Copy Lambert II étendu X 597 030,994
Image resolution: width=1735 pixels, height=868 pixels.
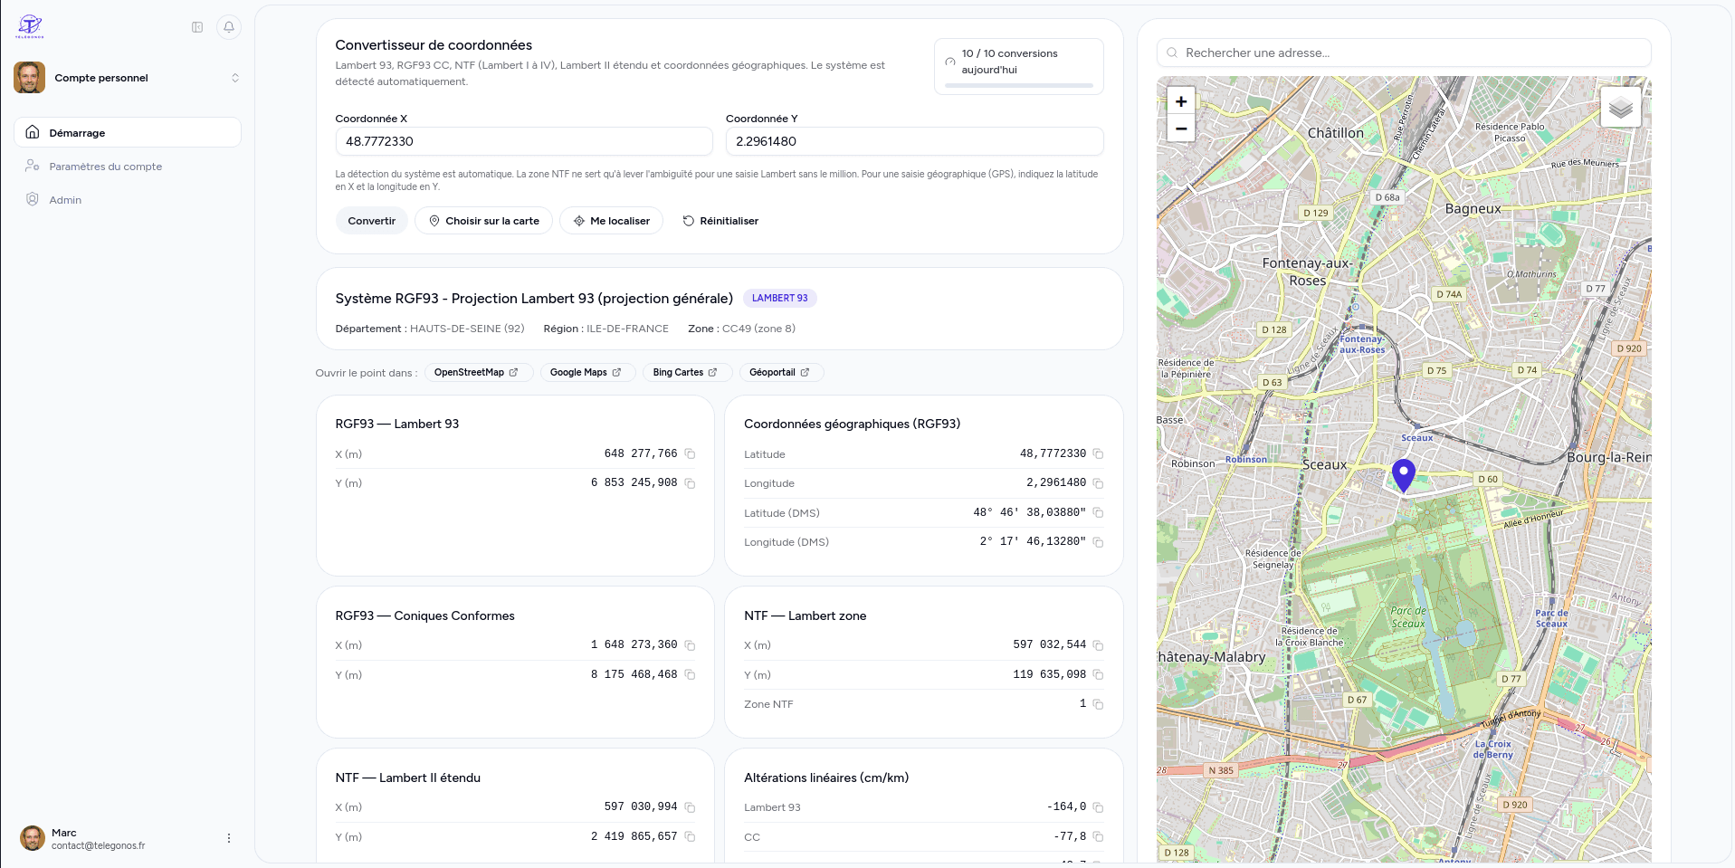(690, 807)
